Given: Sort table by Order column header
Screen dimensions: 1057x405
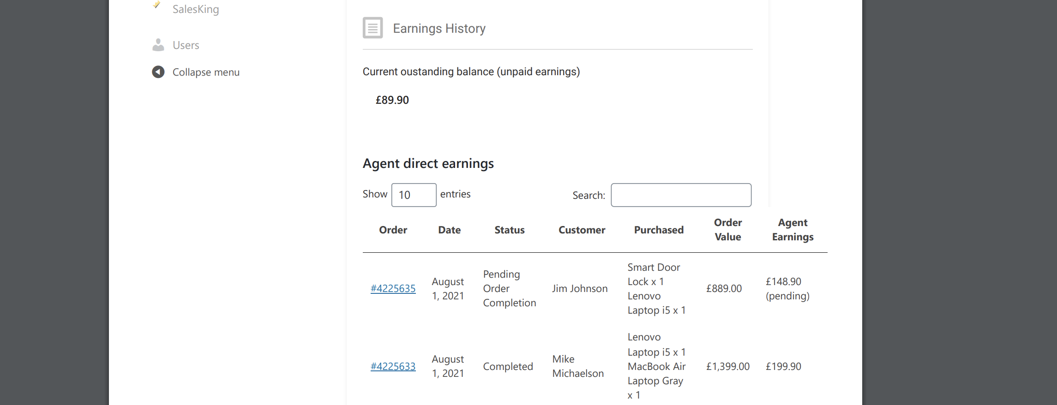Looking at the screenshot, I should (393, 230).
